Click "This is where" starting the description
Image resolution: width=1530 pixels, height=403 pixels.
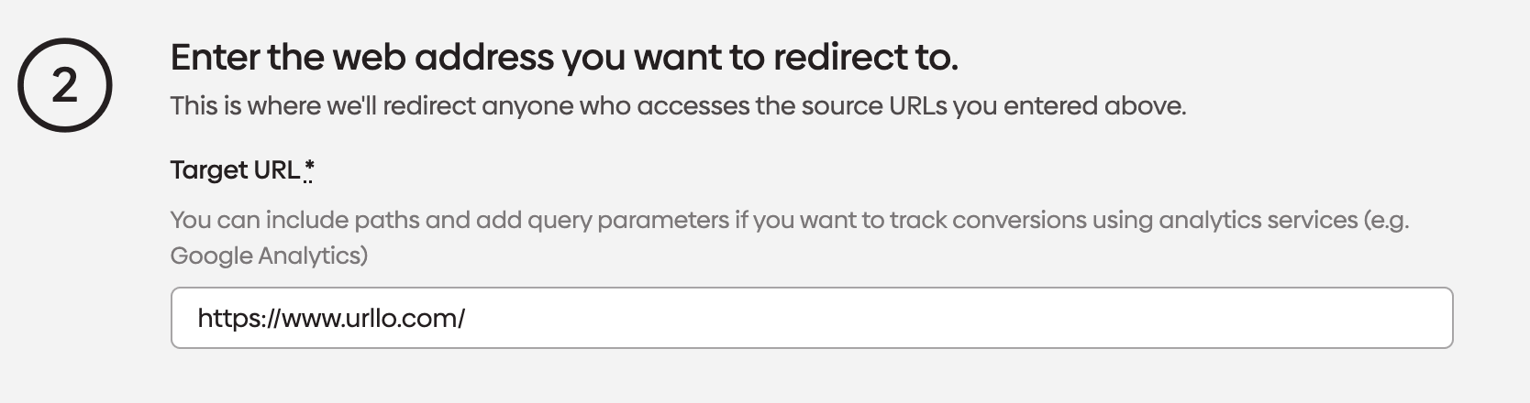246,106
